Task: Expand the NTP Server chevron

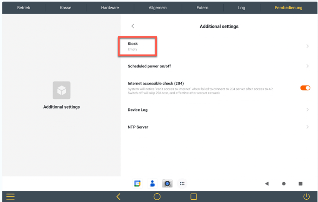Action: click(307, 127)
